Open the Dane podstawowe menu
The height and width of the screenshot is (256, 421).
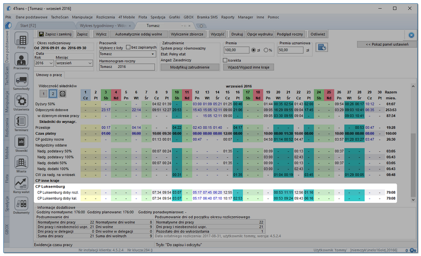[x=31, y=17]
